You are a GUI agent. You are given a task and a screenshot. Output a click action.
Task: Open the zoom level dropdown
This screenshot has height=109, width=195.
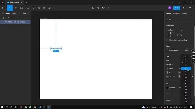pyautogui.click(x=191, y=8)
